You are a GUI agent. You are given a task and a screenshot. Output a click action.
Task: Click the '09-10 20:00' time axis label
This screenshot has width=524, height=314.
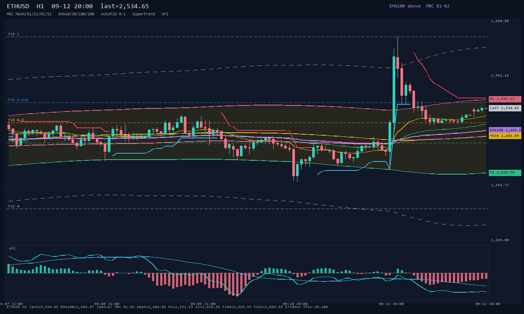tap(295, 304)
